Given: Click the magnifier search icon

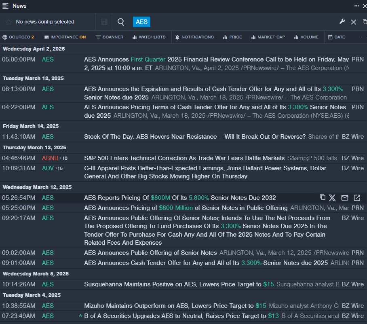Looking at the screenshot, I should 121,22.
